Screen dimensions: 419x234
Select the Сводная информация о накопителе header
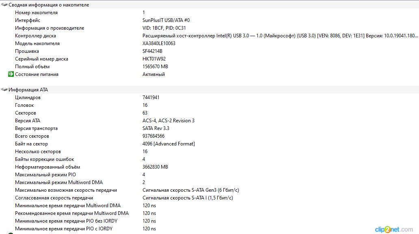(49, 5)
